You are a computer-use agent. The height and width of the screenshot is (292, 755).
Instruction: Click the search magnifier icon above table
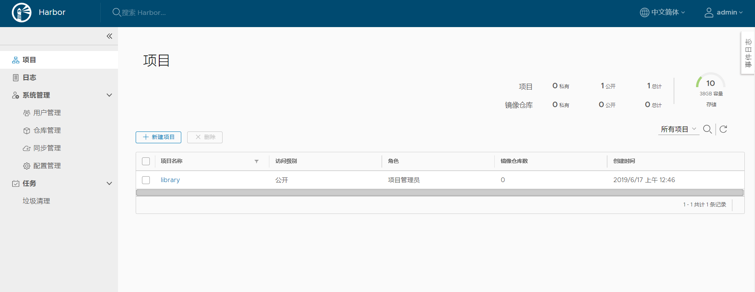pos(707,129)
